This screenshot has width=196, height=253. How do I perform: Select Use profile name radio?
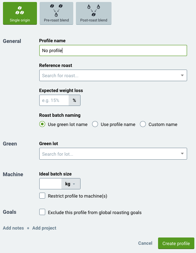point(95,124)
